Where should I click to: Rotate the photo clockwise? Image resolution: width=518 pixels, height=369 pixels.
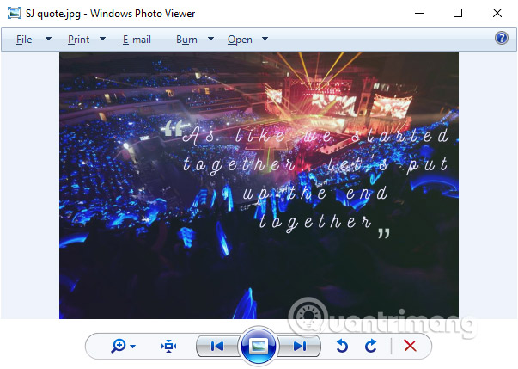[x=371, y=346]
